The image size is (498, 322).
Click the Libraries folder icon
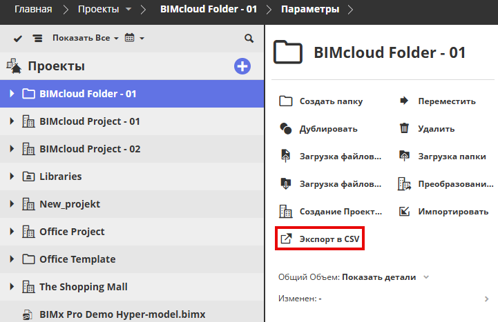[x=28, y=177]
